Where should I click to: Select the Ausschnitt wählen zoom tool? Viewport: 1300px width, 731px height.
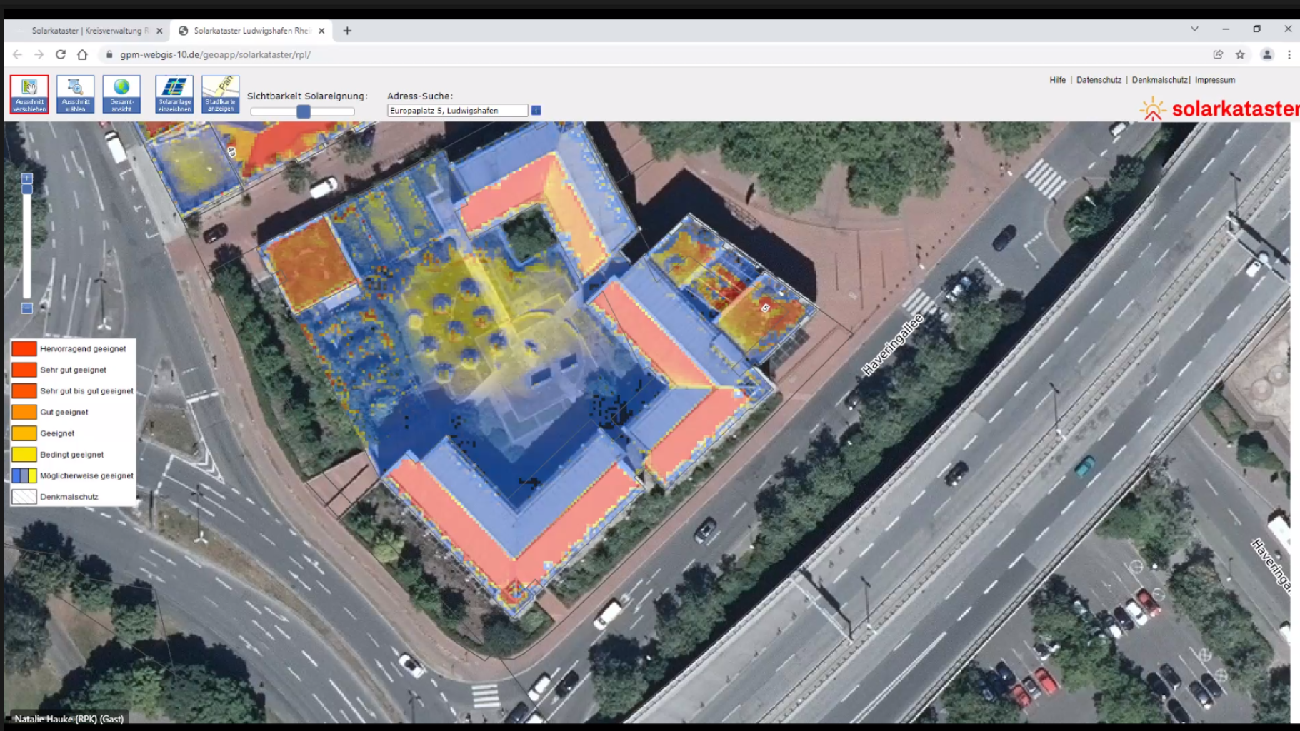(x=76, y=94)
